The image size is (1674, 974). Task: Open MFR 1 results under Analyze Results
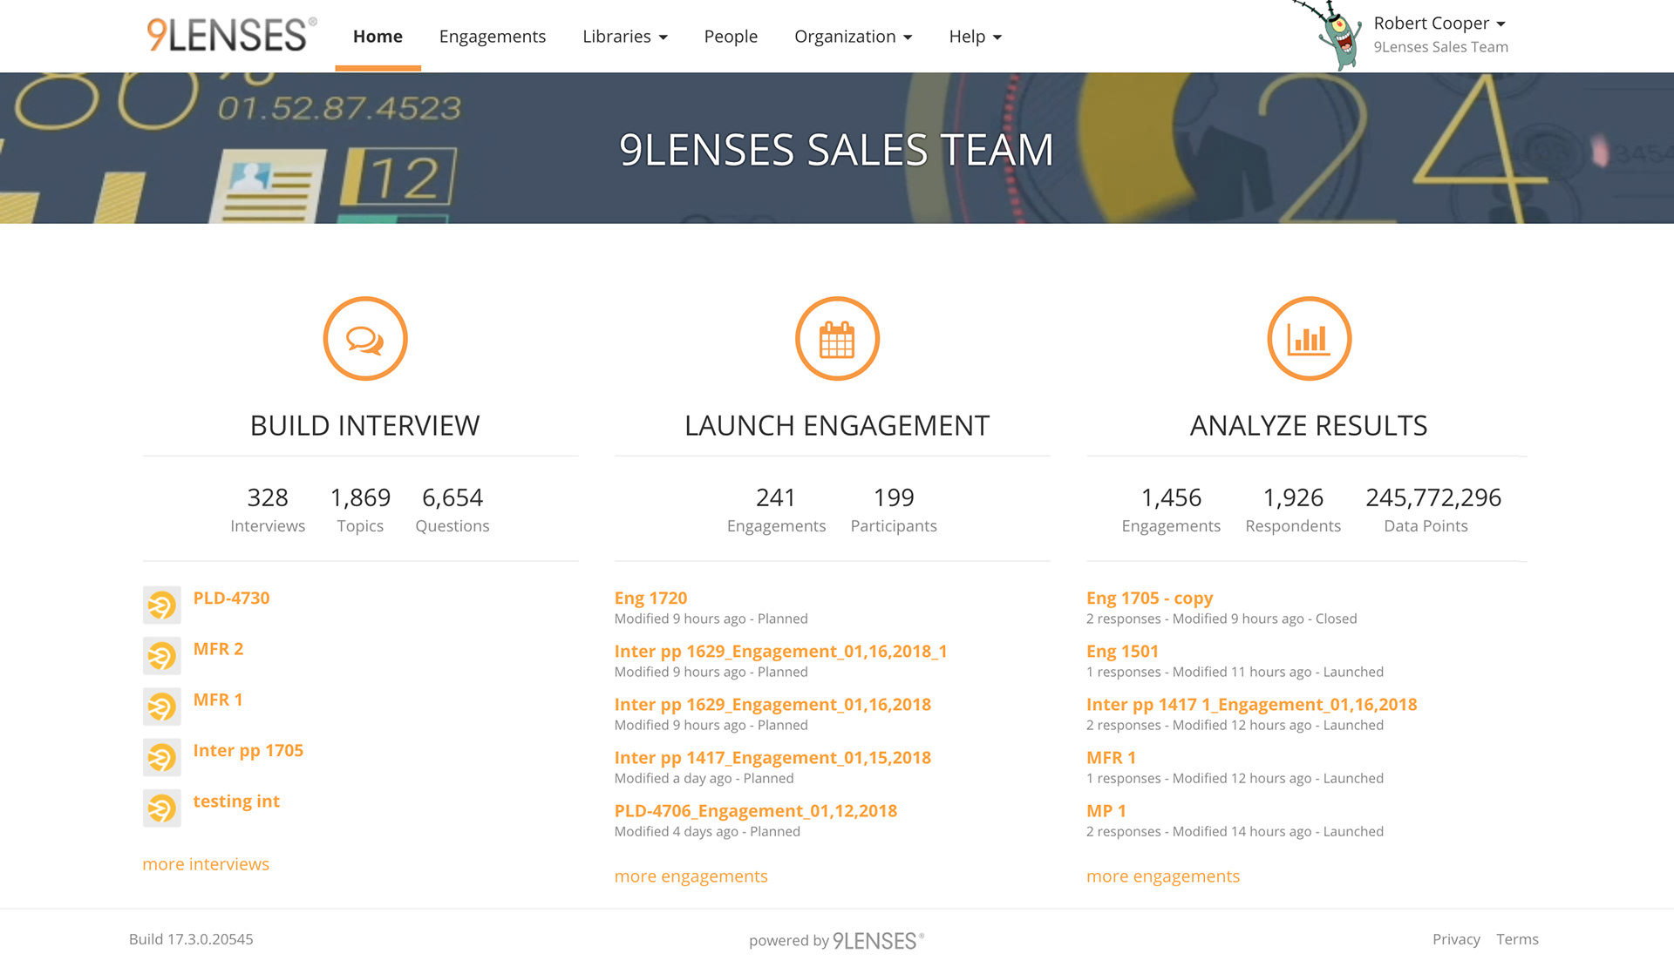(x=1111, y=757)
